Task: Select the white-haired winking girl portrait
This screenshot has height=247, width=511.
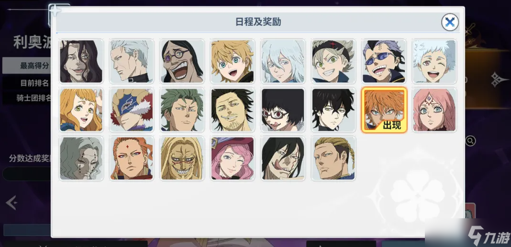Action: click(x=434, y=61)
